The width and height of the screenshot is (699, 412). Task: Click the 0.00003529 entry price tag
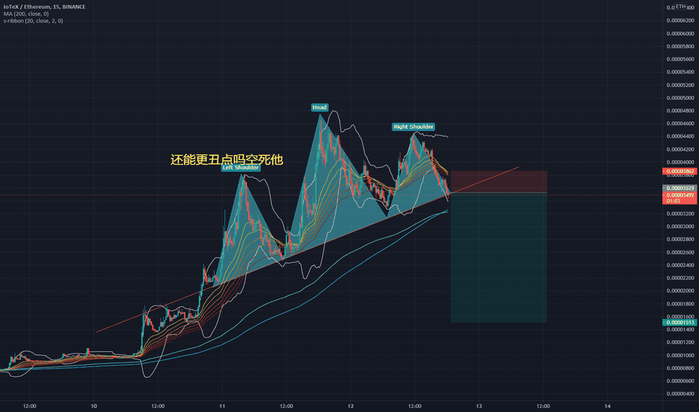click(x=679, y=188)
